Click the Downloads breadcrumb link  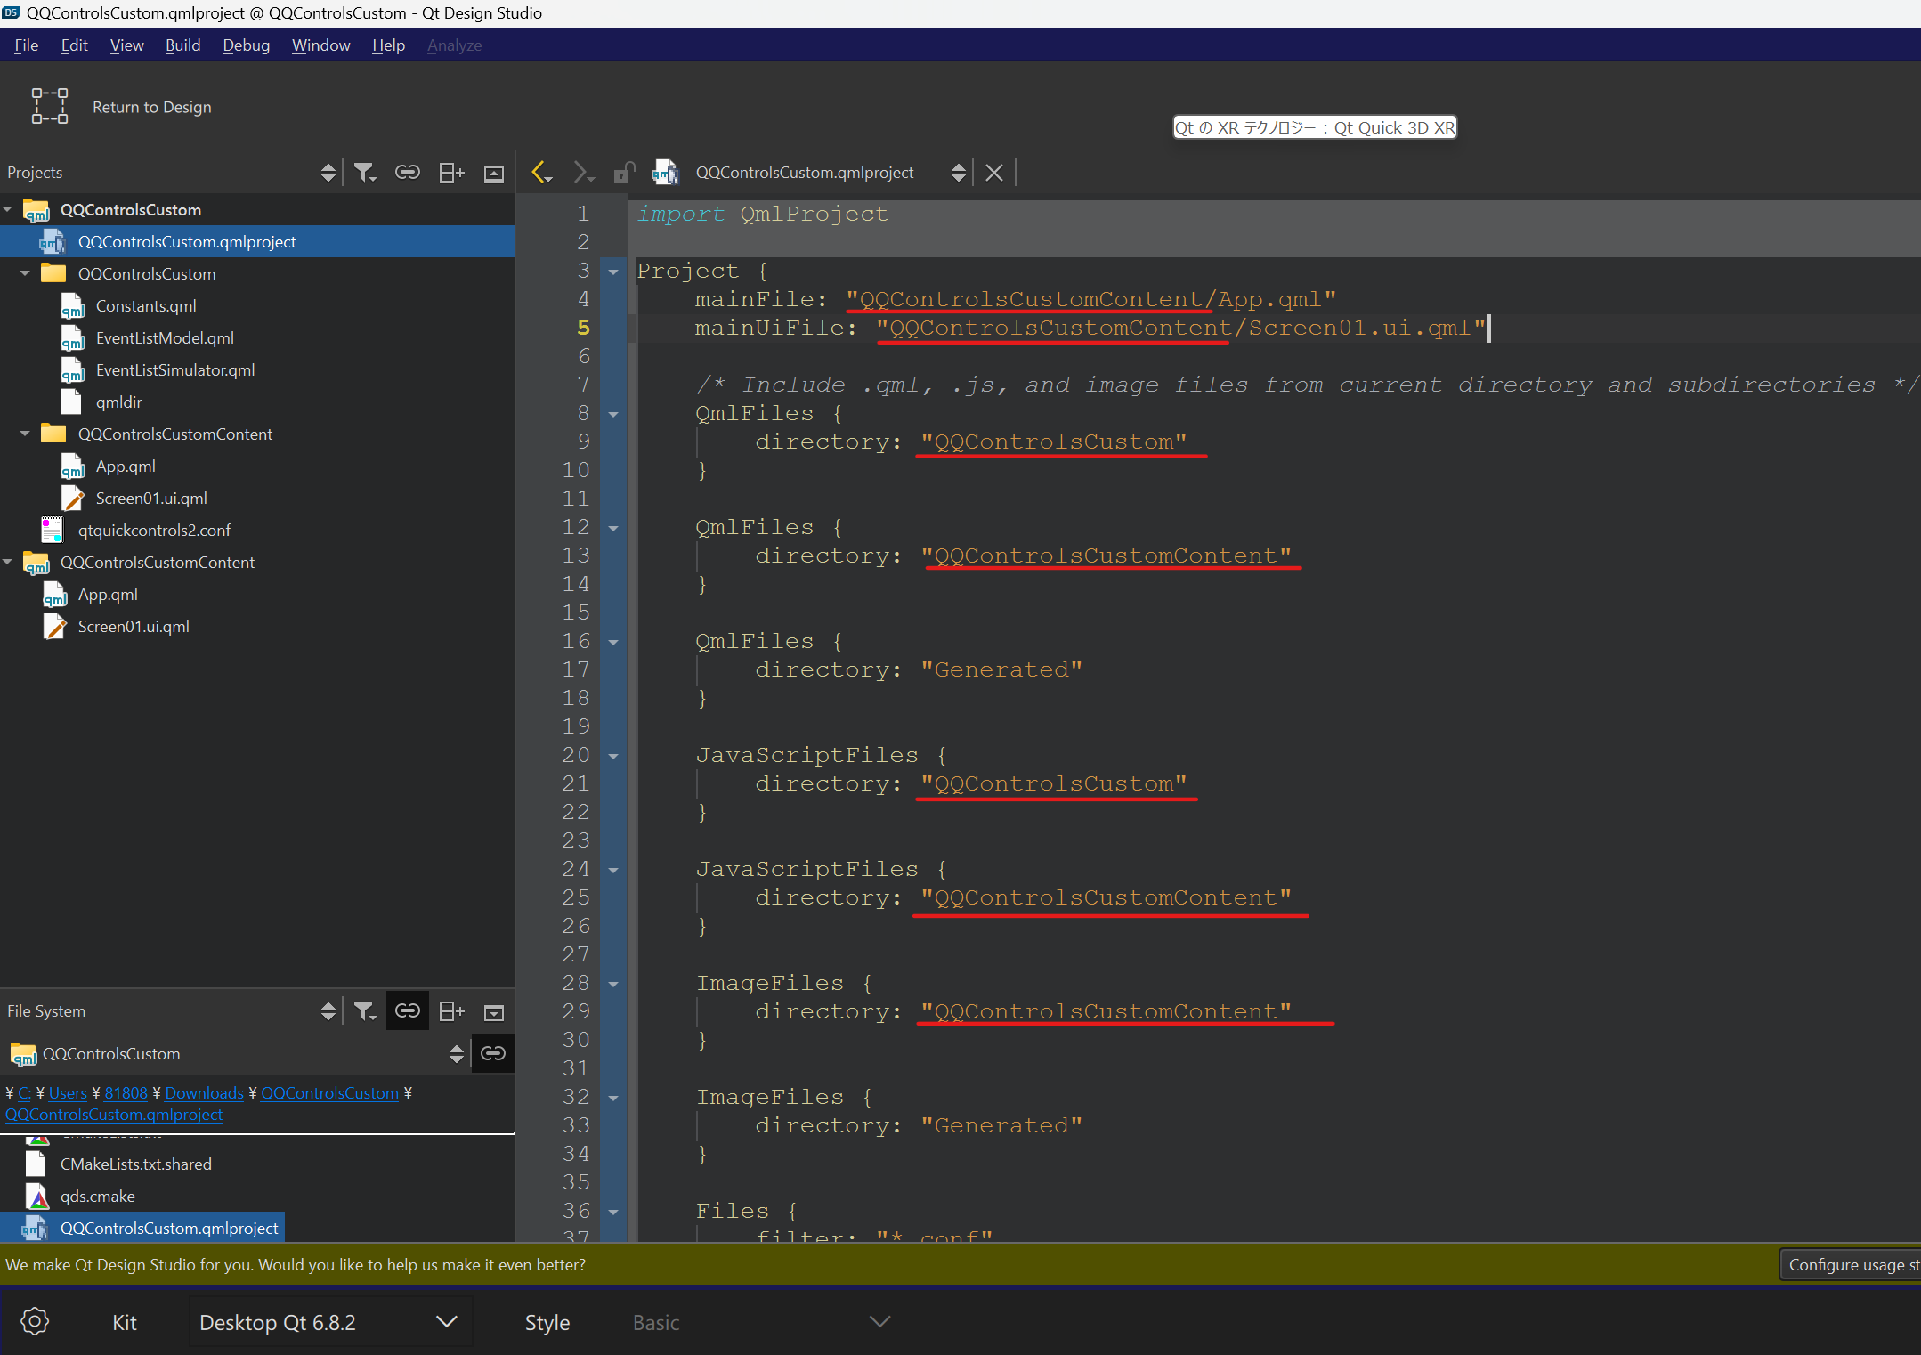204,1092
